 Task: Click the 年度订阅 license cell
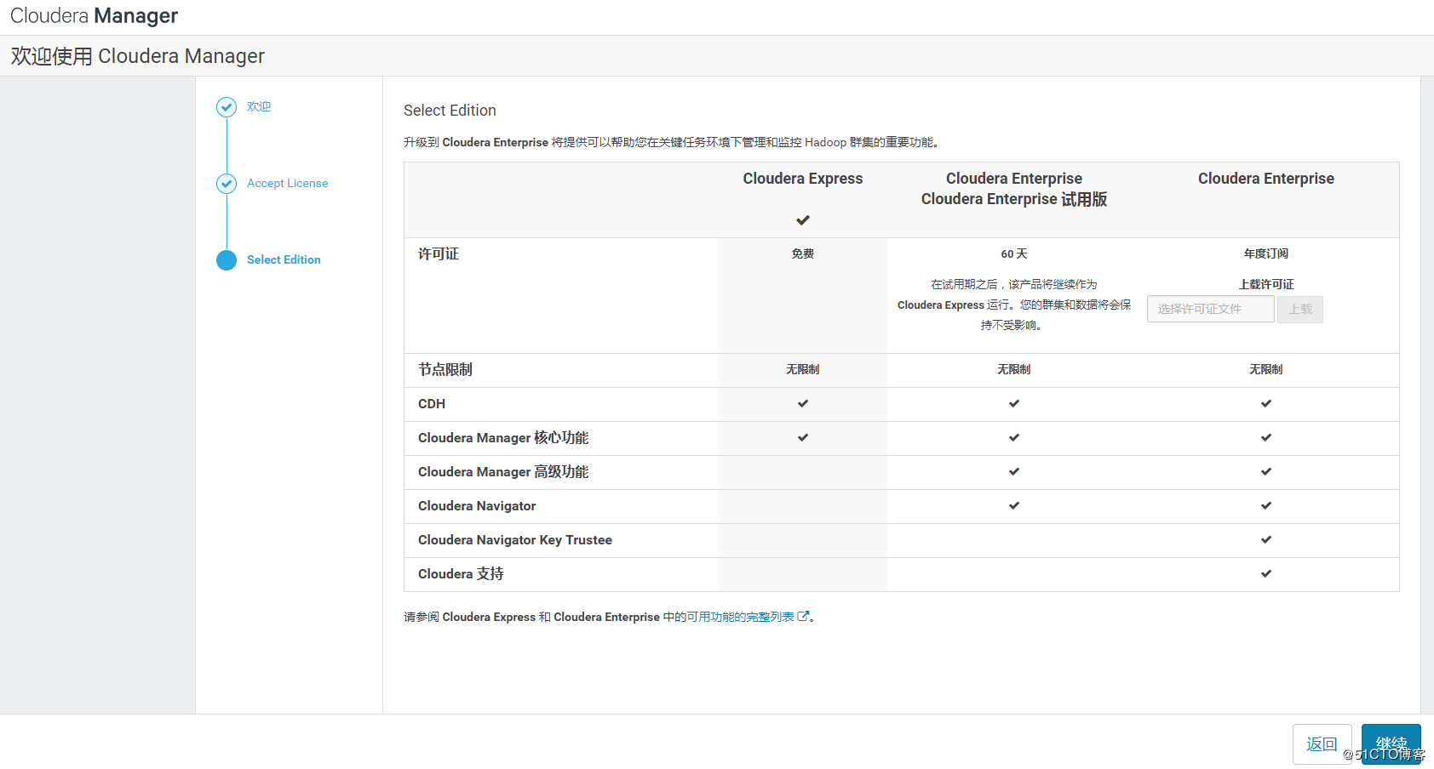click(1266, 254)
